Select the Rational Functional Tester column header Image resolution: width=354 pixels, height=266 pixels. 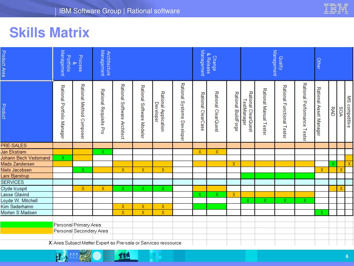[x=285, y=112]
